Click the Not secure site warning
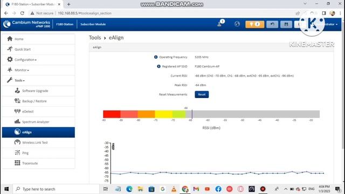Screen dimensions: 345x194 coord(42,13)
